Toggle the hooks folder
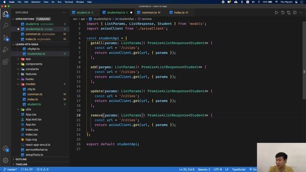This screenshot has width=306, height=172. click(30, 79)
